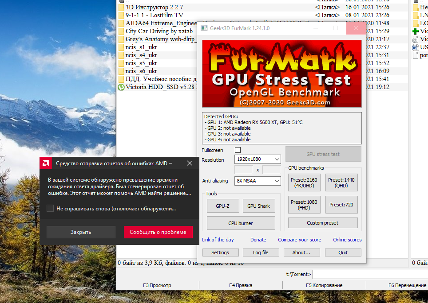Click folder icon of 9-1-1 1 - LostFilm.TV
Viewport: 428px width, 303px height.
pyautogui.click(x=121, y=15)
